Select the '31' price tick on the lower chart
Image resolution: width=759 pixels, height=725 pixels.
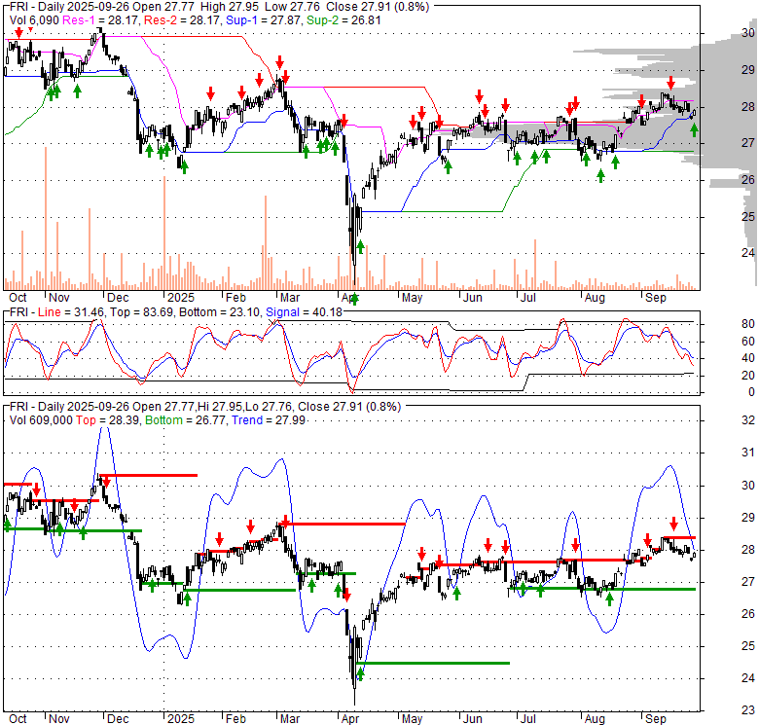(x=748, y=453)
